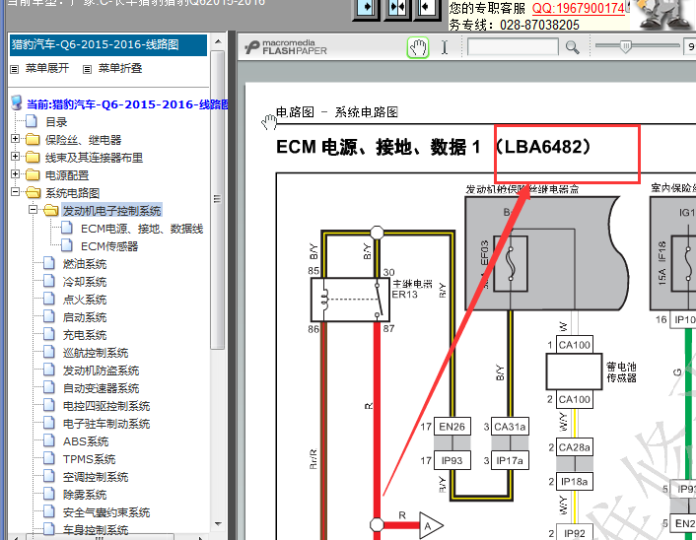Click the folder icon for 电源配置

coord(33,174)
